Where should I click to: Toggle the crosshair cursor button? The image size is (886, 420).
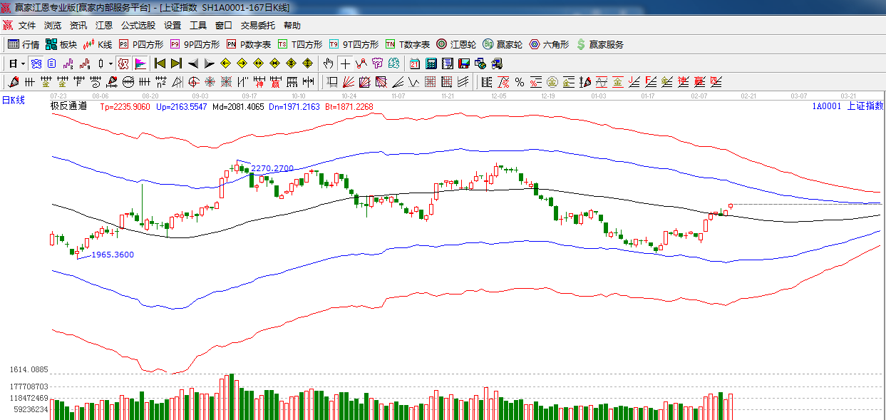345,63
